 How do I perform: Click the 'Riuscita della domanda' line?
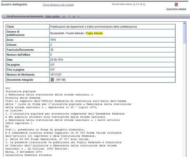23,98
